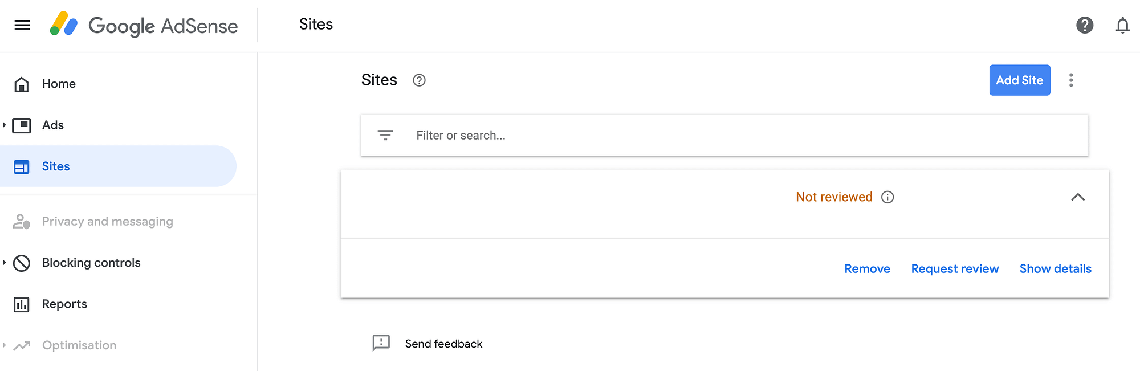
Task: Click the Send feedback speech bubble icon
Action: coord(380,343)
